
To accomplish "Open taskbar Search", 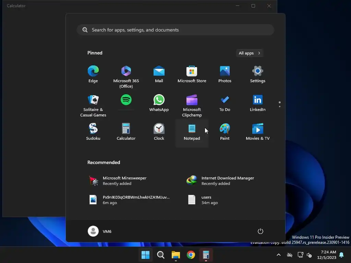I will click(160, 255).
